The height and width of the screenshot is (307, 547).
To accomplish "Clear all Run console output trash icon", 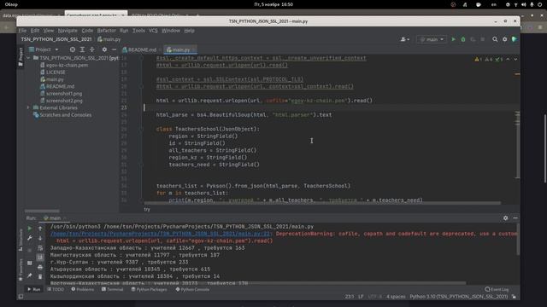I will point(40,276).
